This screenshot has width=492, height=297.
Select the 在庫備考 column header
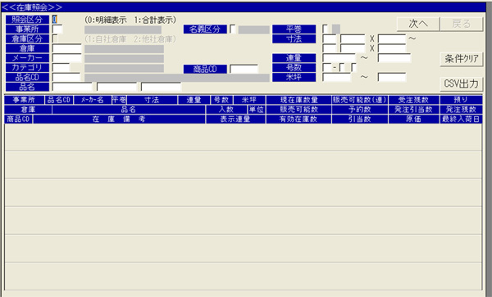coord(119,119)
